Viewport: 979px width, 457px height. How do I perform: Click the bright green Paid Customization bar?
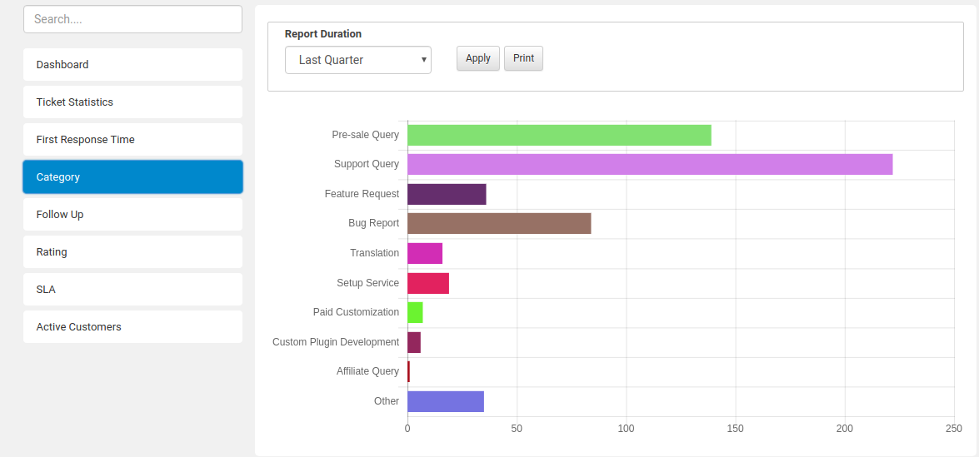tap(415, 312)
